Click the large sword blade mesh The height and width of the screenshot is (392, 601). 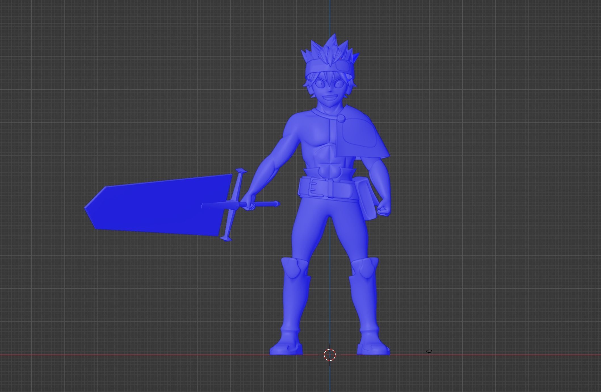coord(159,205)
